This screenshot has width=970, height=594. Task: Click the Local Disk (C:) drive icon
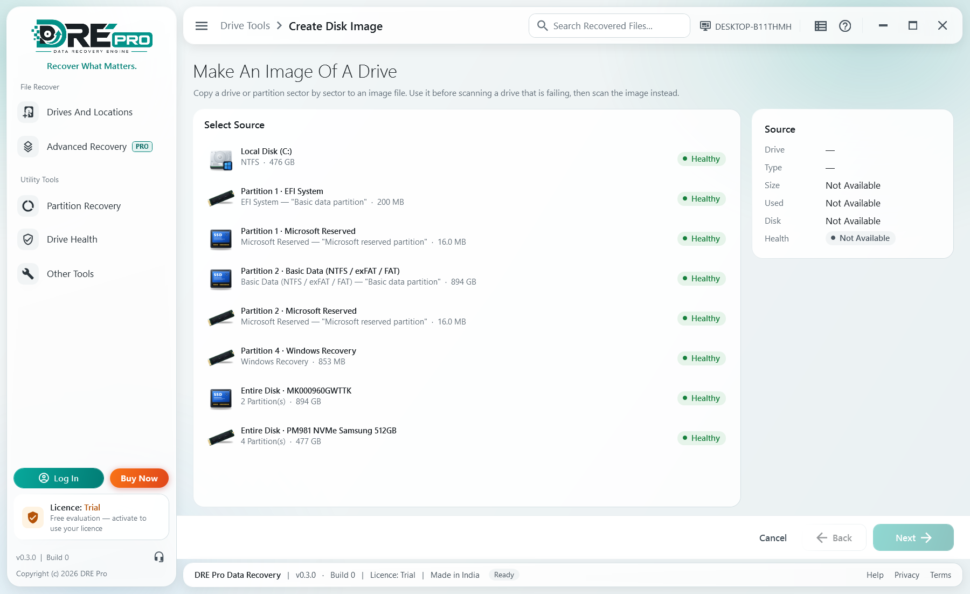[221, 160]
